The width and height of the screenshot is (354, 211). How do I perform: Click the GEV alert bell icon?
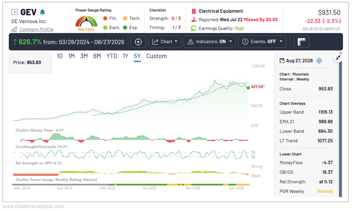43,12
